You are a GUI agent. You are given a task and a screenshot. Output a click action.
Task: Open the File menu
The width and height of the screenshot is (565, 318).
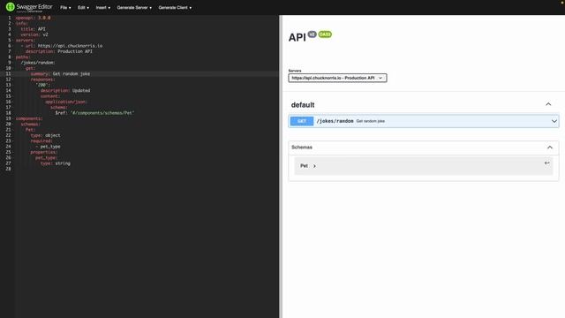(65, 8)
